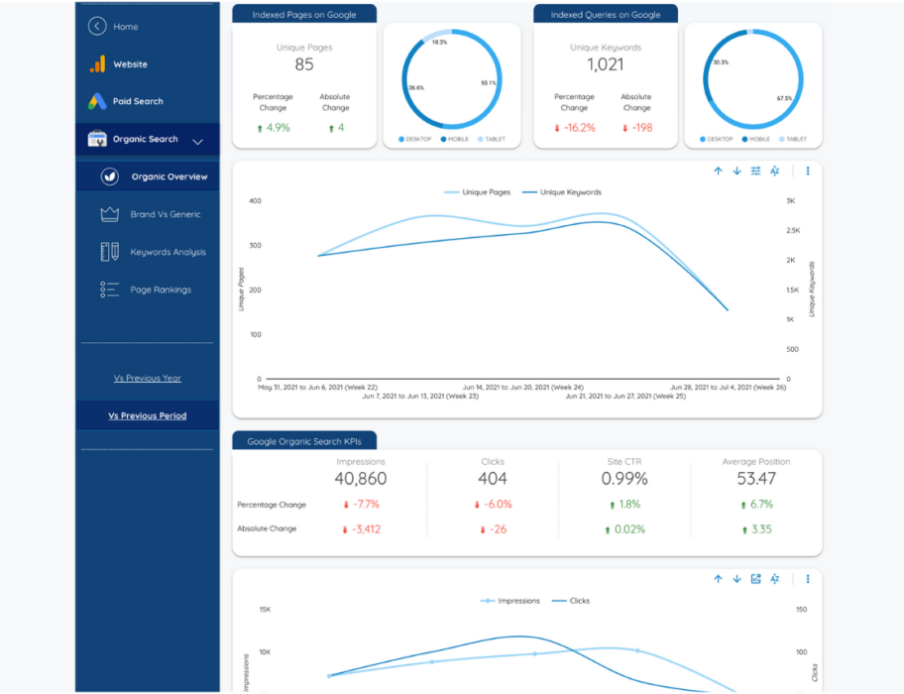Open the three-dot menu on the Impressions chart
Viewport: 904px width, 694px height.
coord(807,578)
